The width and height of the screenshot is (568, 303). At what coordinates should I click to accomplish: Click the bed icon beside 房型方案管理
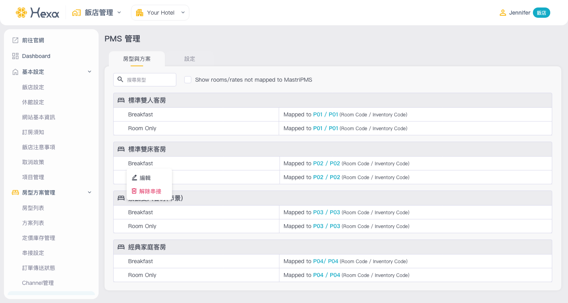tap(15, 193)
